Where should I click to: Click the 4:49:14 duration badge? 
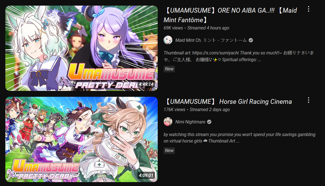[x=146, y=84]
